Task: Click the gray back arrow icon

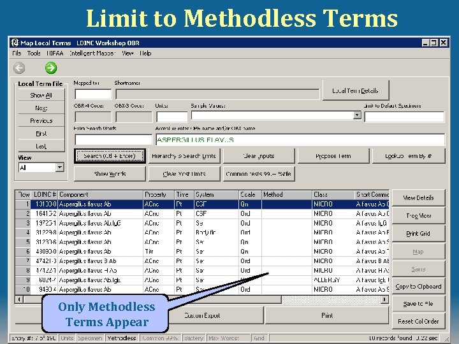Action: click(19, 68)
